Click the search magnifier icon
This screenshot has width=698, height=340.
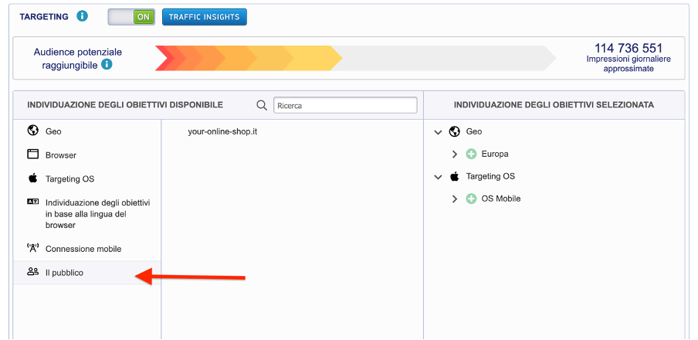[262, 105]
